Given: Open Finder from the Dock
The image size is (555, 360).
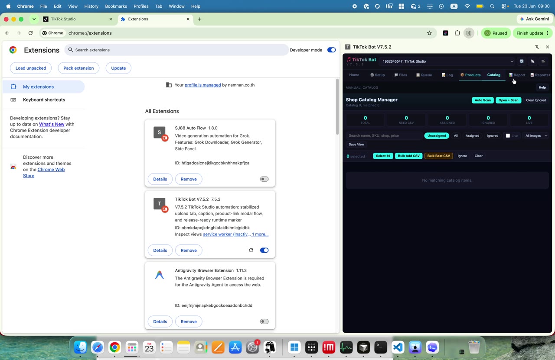Looking at the screenshot, I should 80,347.
